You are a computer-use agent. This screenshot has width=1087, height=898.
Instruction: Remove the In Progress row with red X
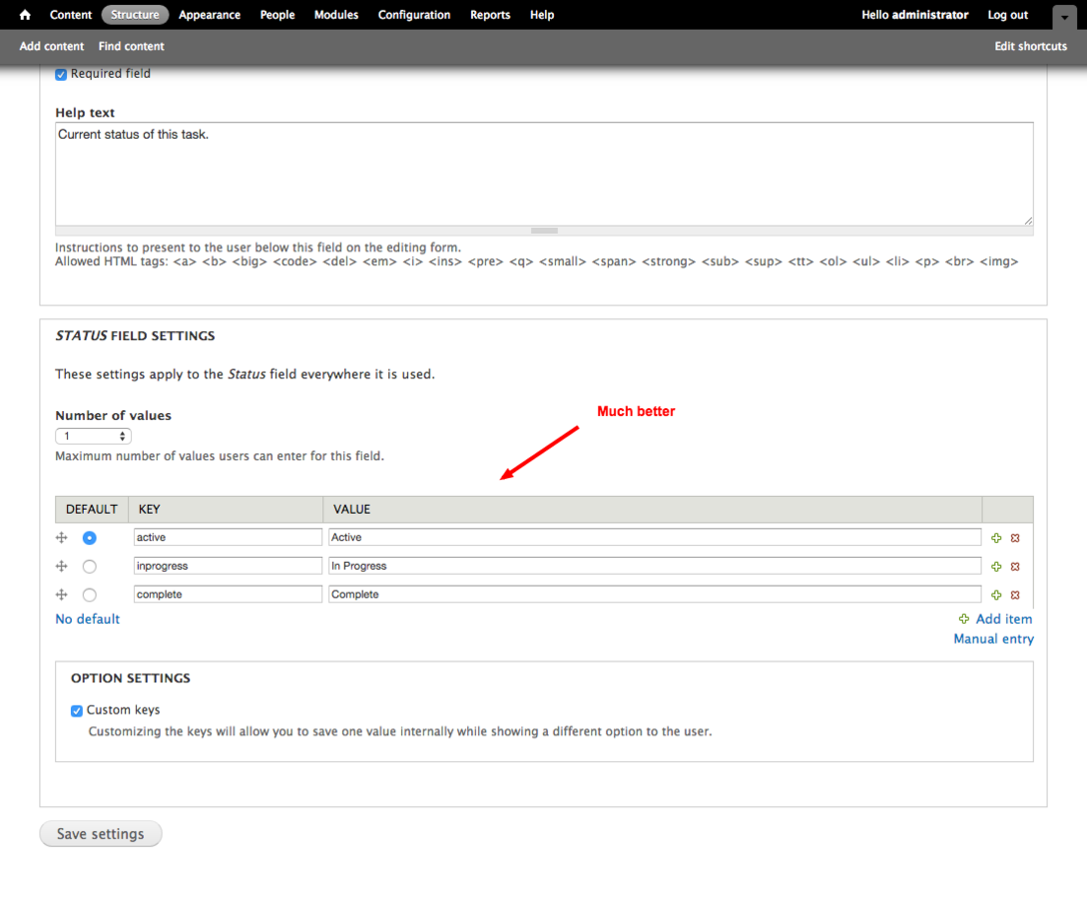[x=1015, y=566]
